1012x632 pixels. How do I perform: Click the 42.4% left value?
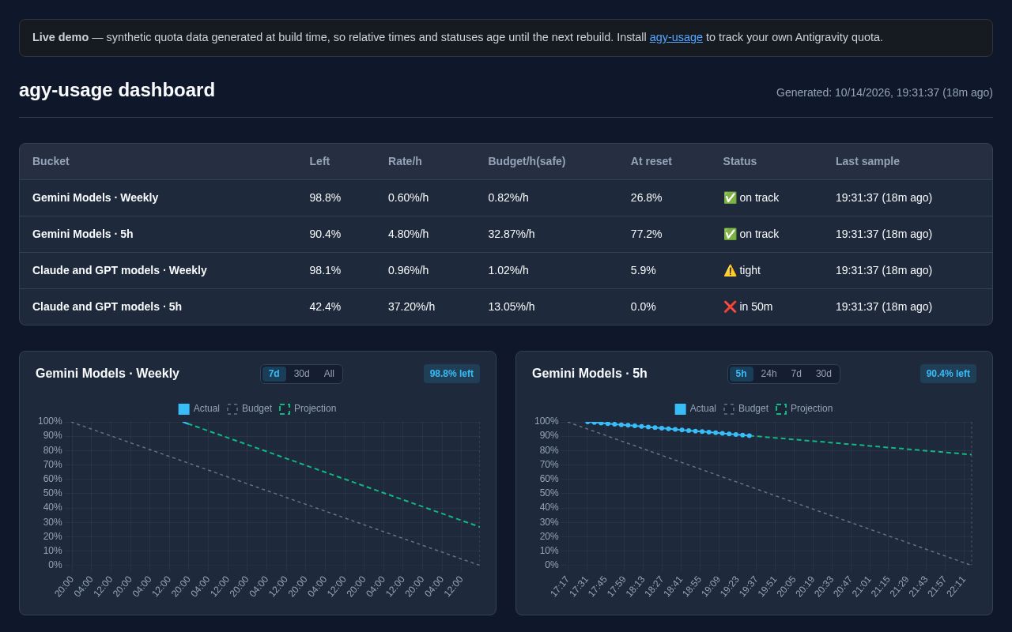325,307
